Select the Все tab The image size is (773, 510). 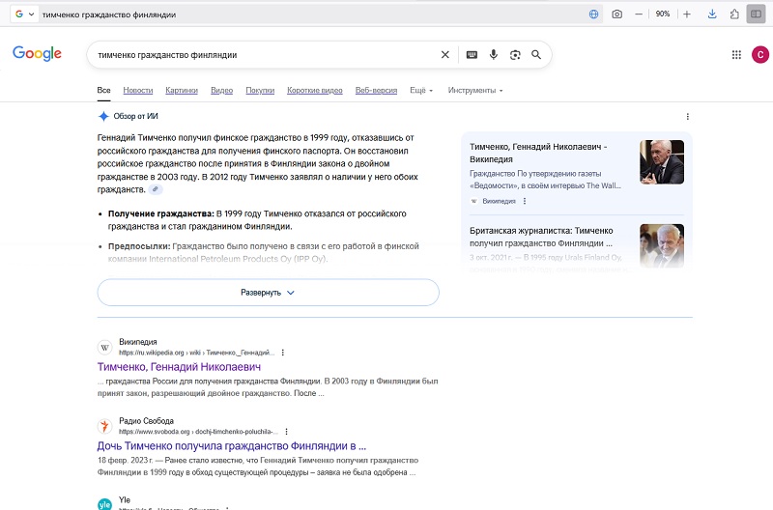point(103,90)
